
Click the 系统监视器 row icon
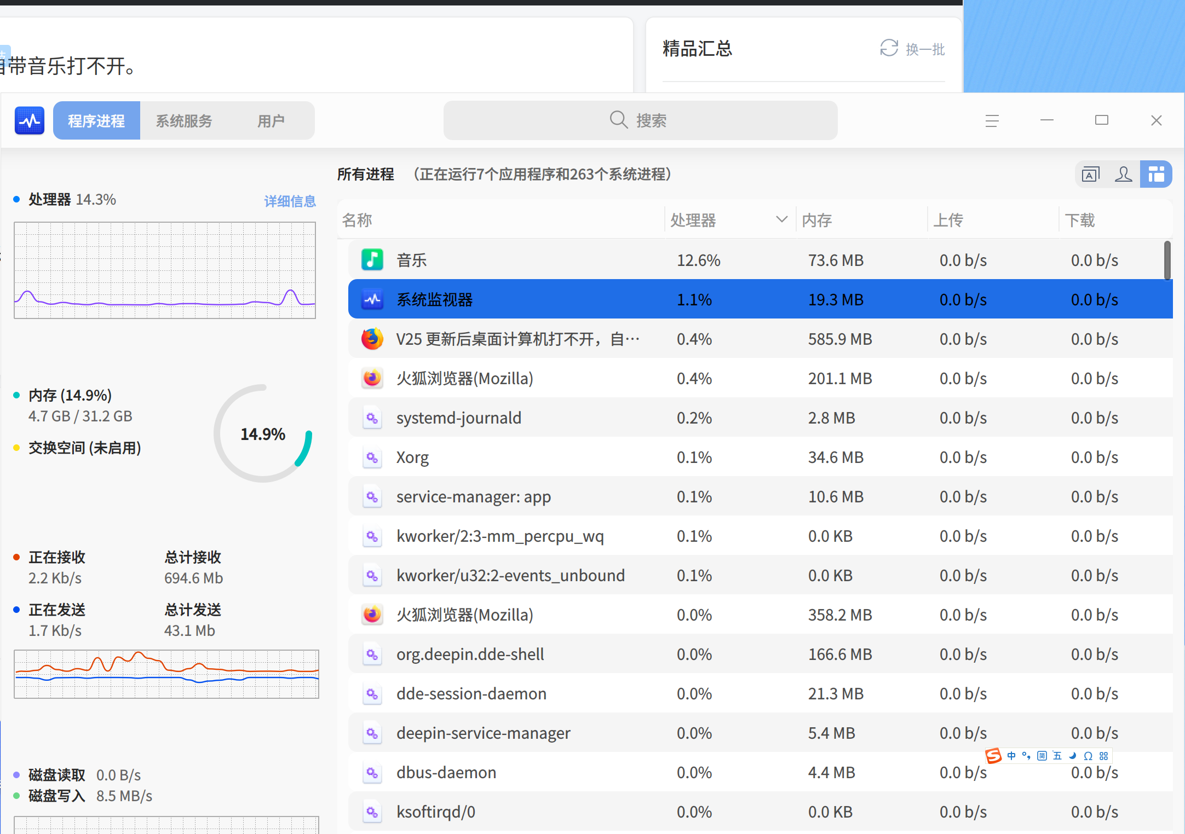coord(372,299)
